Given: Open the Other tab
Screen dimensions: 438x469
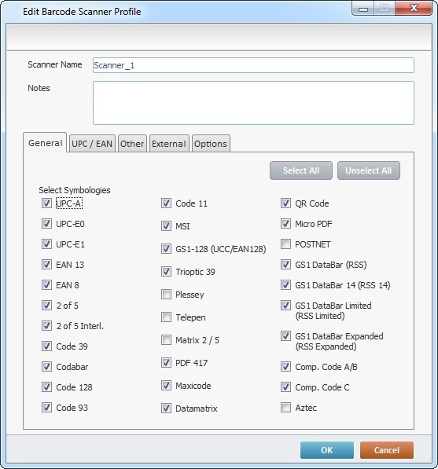Looking at the screenshot, I should (x=132, y=144).
